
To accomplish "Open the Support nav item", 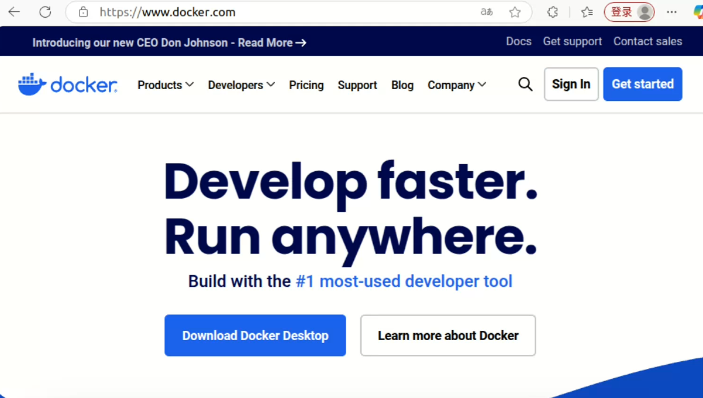I will tap(358, 85).
